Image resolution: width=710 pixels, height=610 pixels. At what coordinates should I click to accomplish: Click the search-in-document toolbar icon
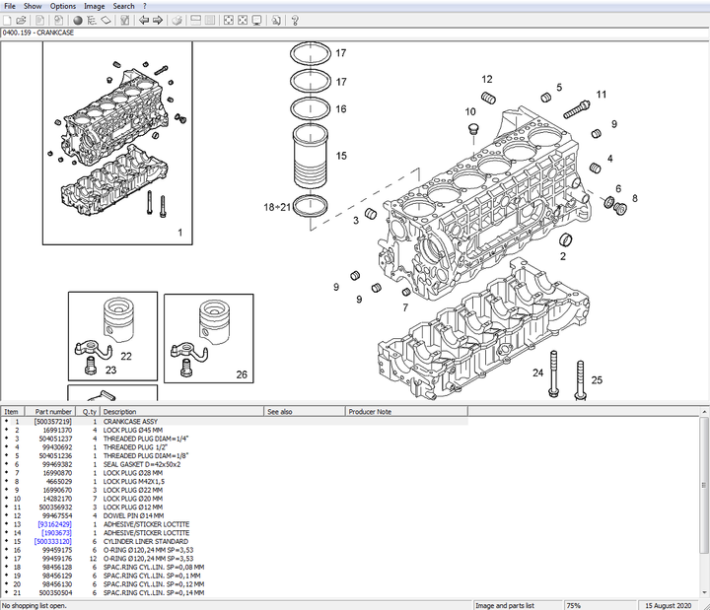click(x=276, y=21)
